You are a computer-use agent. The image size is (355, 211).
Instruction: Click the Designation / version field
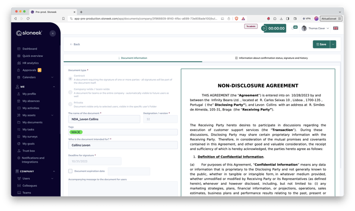coord(160,119)
